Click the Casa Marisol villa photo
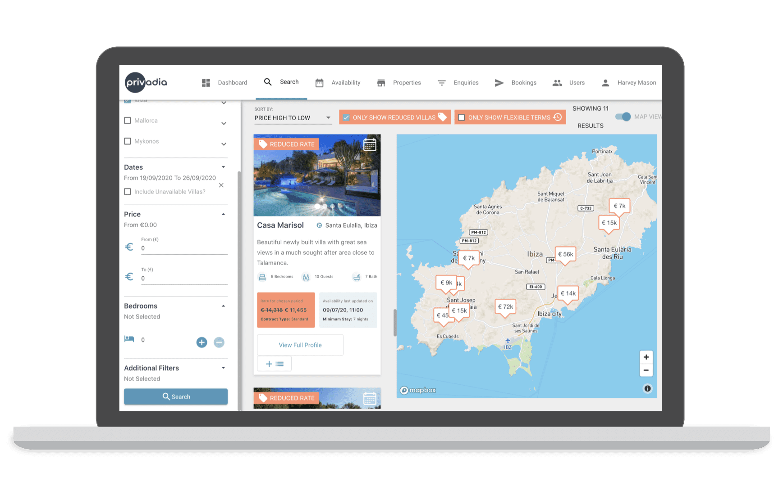 tap(317, 175)
